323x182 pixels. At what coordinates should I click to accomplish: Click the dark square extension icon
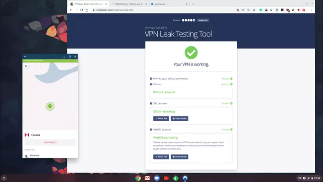[282, 10]
